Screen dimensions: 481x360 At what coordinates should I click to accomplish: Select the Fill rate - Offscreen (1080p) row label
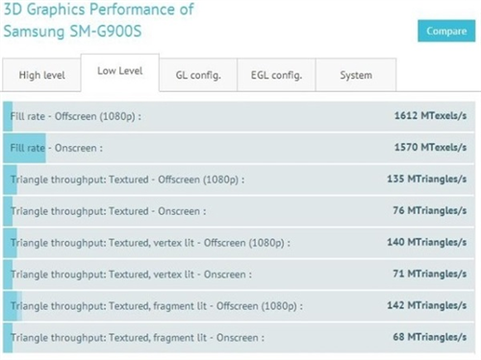point(76,116)
